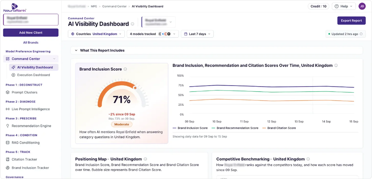The width and height of the screenshot is (372, 179).
Task: Click the Command Center grid icon
Action: [x=8, y=59]
